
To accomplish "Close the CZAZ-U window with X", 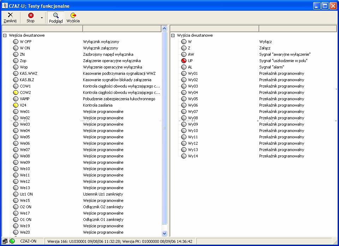I will (333, 6).
